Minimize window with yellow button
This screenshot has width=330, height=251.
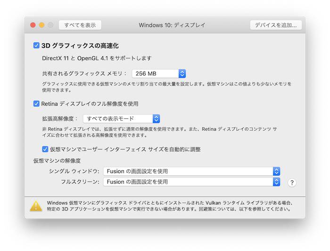click(41, 25)
